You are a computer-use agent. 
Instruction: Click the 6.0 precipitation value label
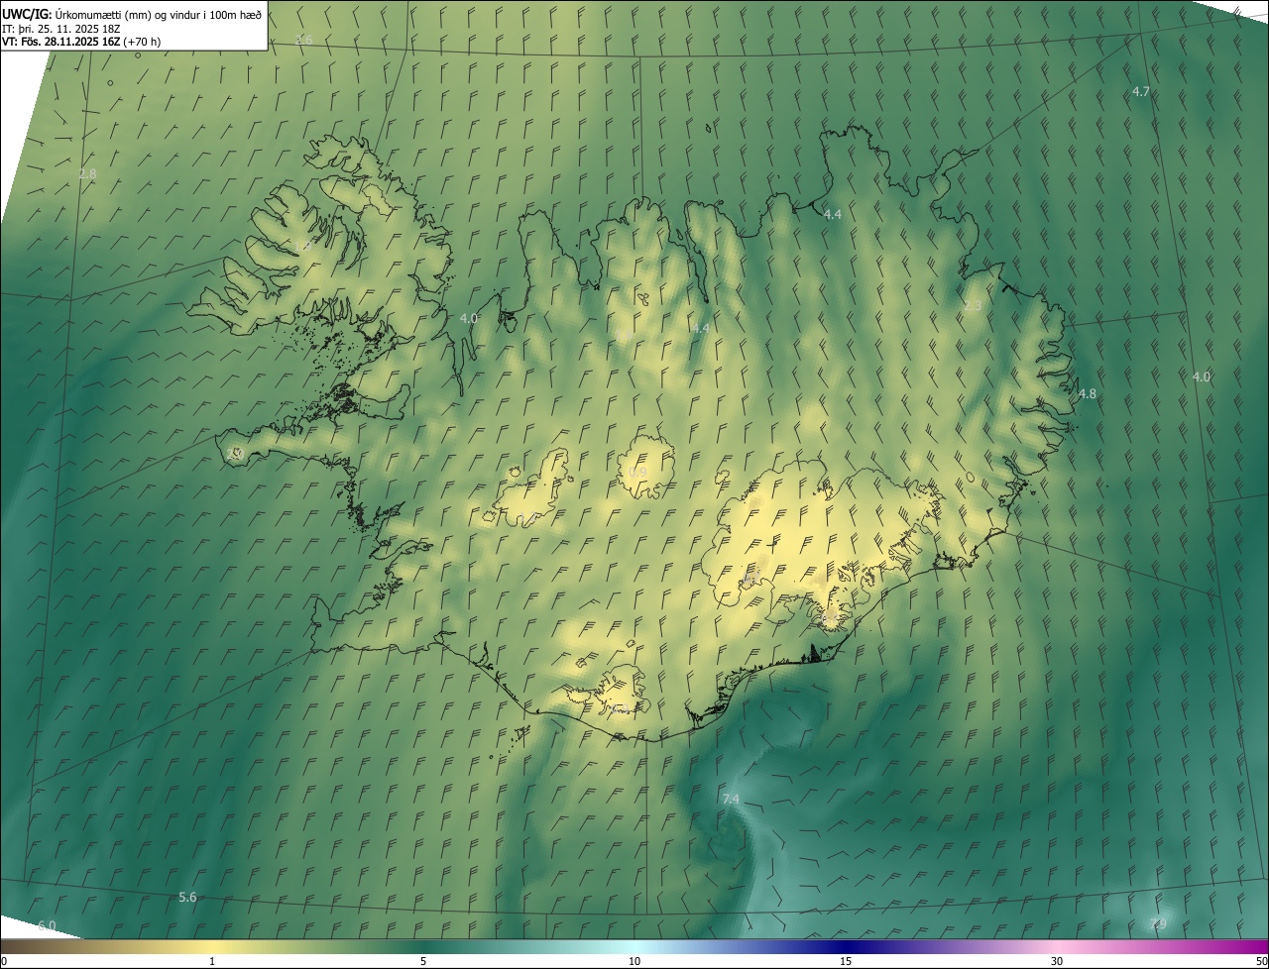pyautogui.click(x=47, y=925)
